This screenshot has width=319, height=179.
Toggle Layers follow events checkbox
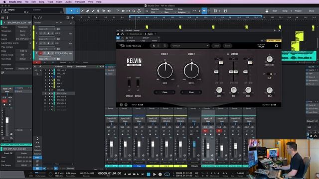tap(30, 43)
